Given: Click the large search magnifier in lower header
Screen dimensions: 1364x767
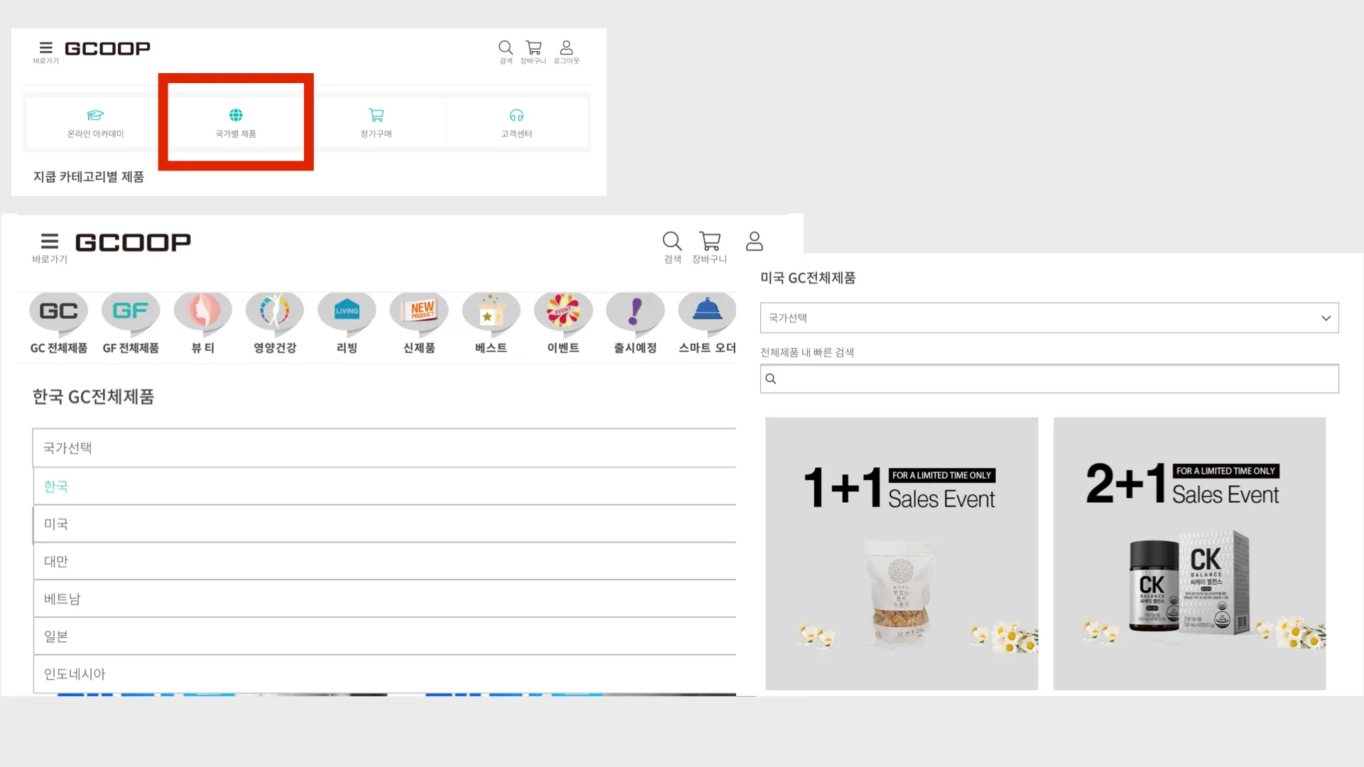Looking at the screenshot, I should (671, 241).
